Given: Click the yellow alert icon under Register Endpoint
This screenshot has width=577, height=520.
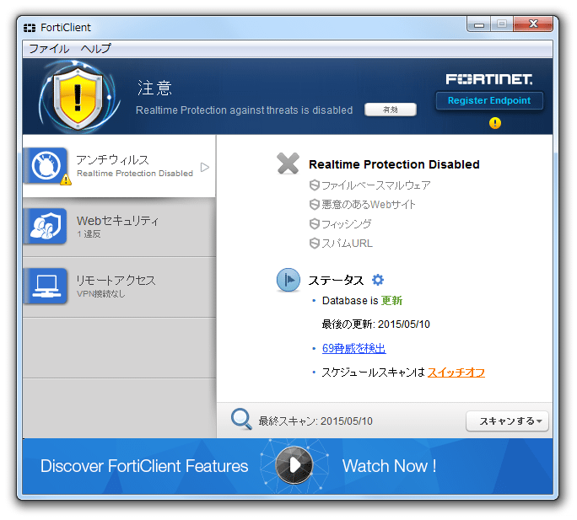Looking at the screenshot, I should point(495,123).
